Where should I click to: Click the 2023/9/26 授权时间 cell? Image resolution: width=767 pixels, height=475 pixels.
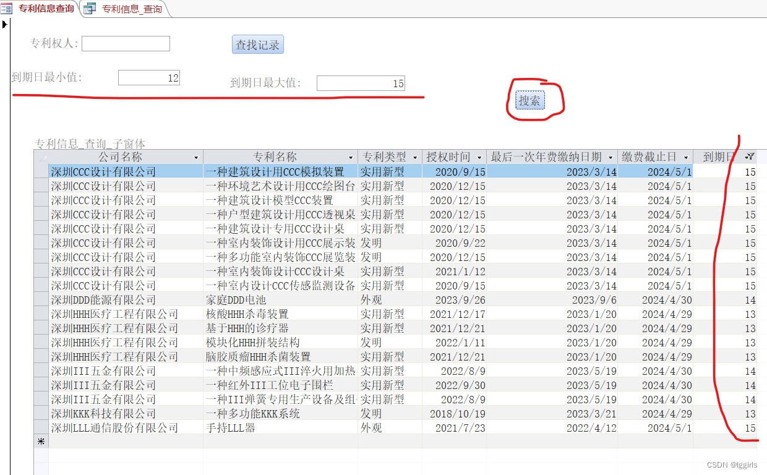click(455, 300)
